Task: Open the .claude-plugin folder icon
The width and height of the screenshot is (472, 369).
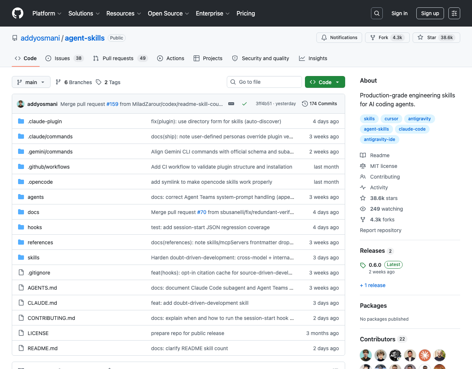Action: [x=21, y=121]
